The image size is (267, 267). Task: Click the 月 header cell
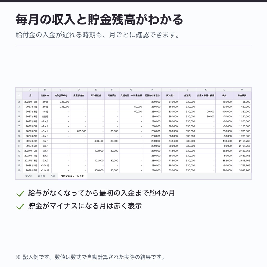30,95
